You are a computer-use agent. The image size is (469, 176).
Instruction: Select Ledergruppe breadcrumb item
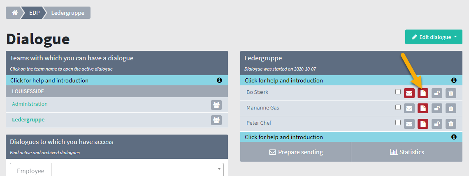(x=67, y=13)
